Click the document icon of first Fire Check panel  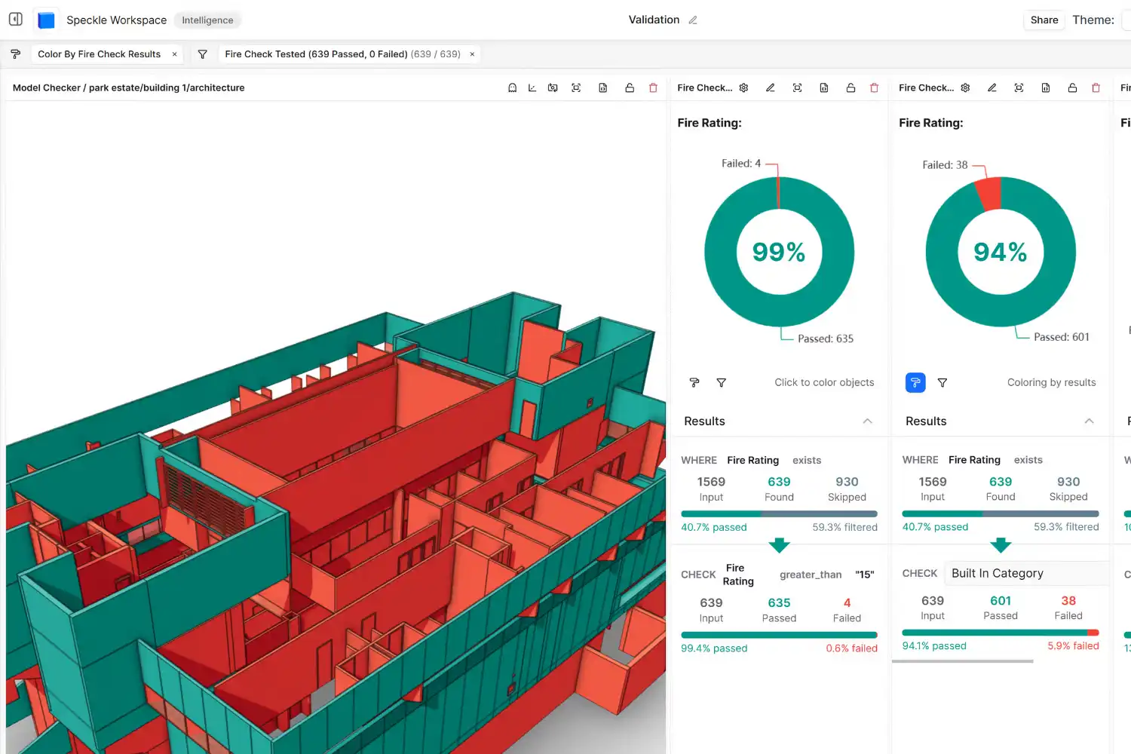pyautogui.click(x=824, y=88)
